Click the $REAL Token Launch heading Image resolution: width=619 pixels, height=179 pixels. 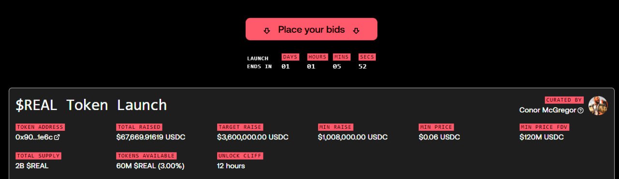[91, 105]
